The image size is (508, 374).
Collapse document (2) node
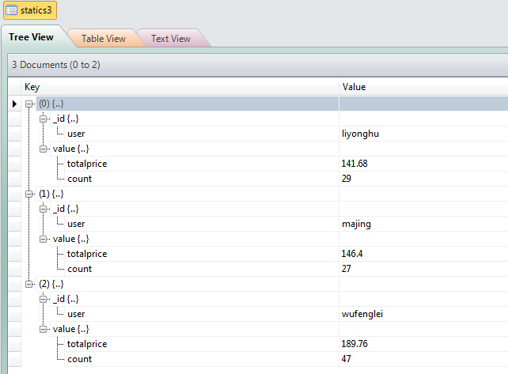tap(28, 284)
